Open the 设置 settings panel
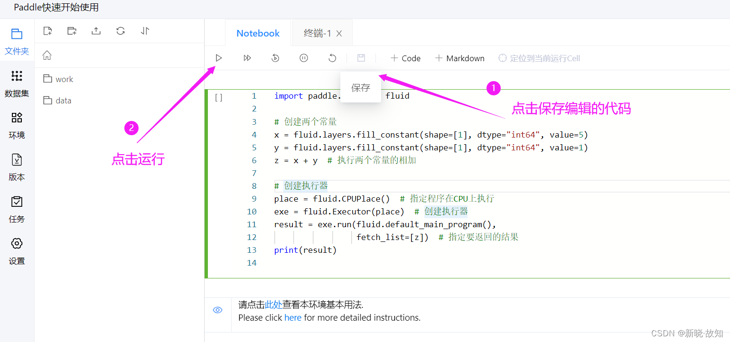This screenshot has width=730, height=342. 17,251
